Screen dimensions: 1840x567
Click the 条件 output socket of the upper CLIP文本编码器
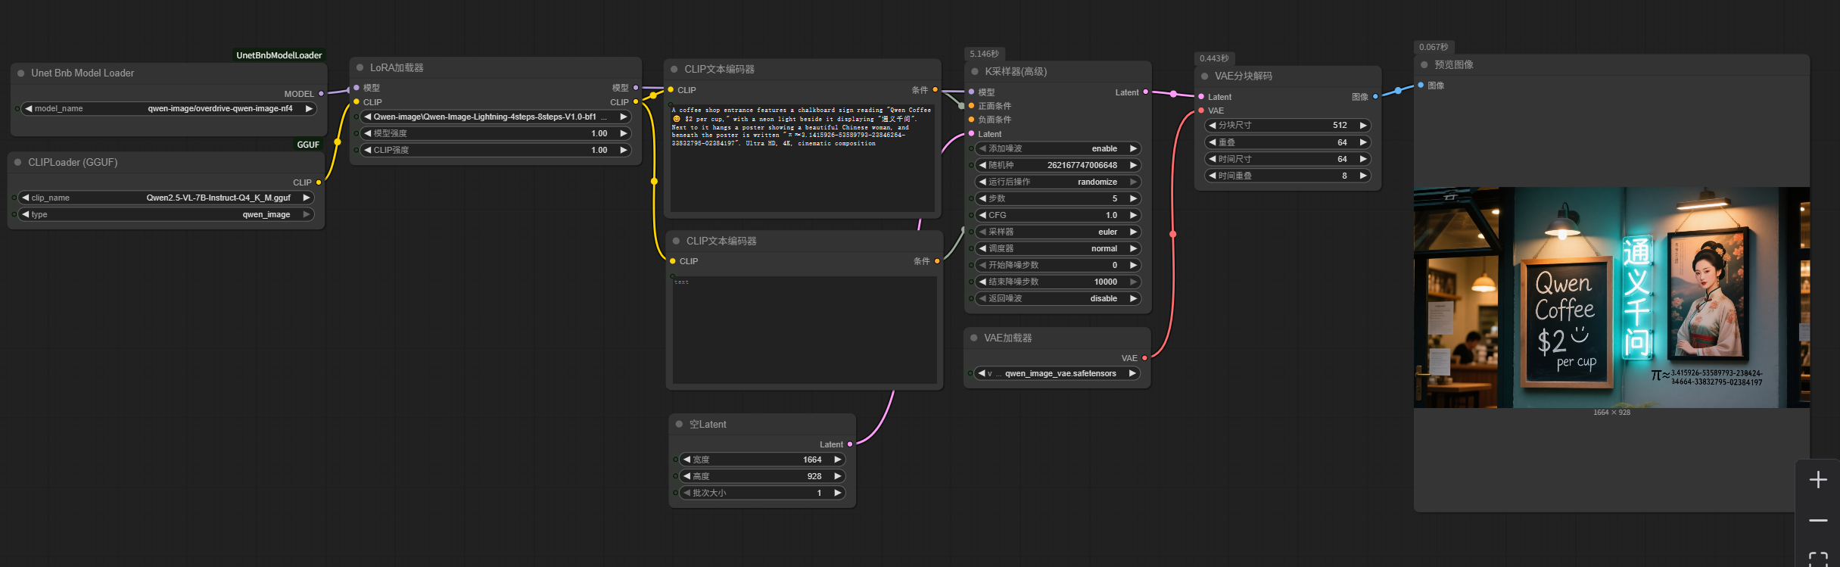[936, 89]
